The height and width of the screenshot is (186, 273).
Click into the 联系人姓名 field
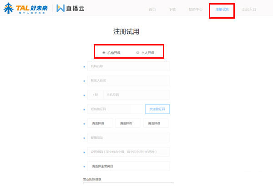pos(128,80)
